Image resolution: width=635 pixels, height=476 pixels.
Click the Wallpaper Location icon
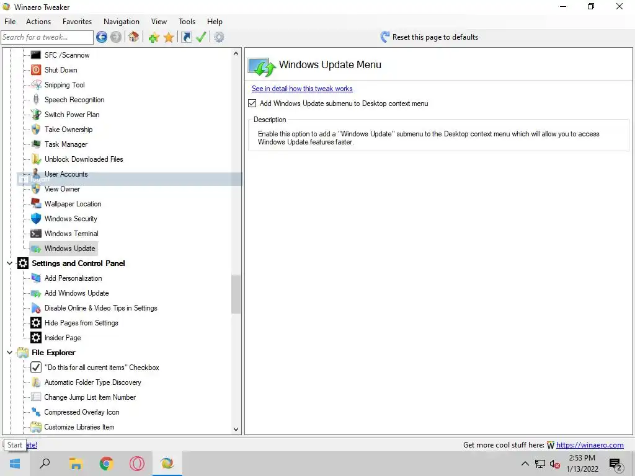point(36,203)
